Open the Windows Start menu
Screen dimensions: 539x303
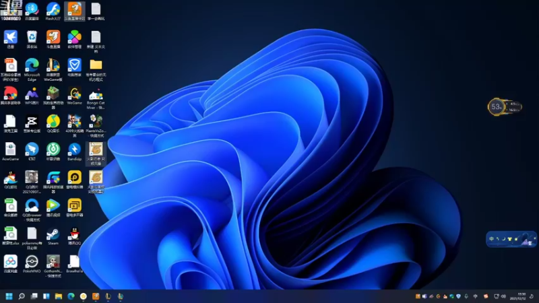[x=9, y=296]
